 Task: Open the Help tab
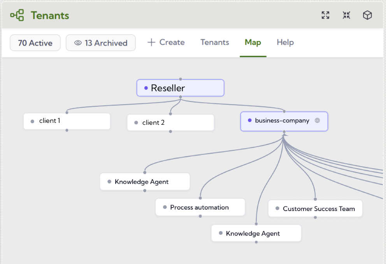tap(285, 42)
